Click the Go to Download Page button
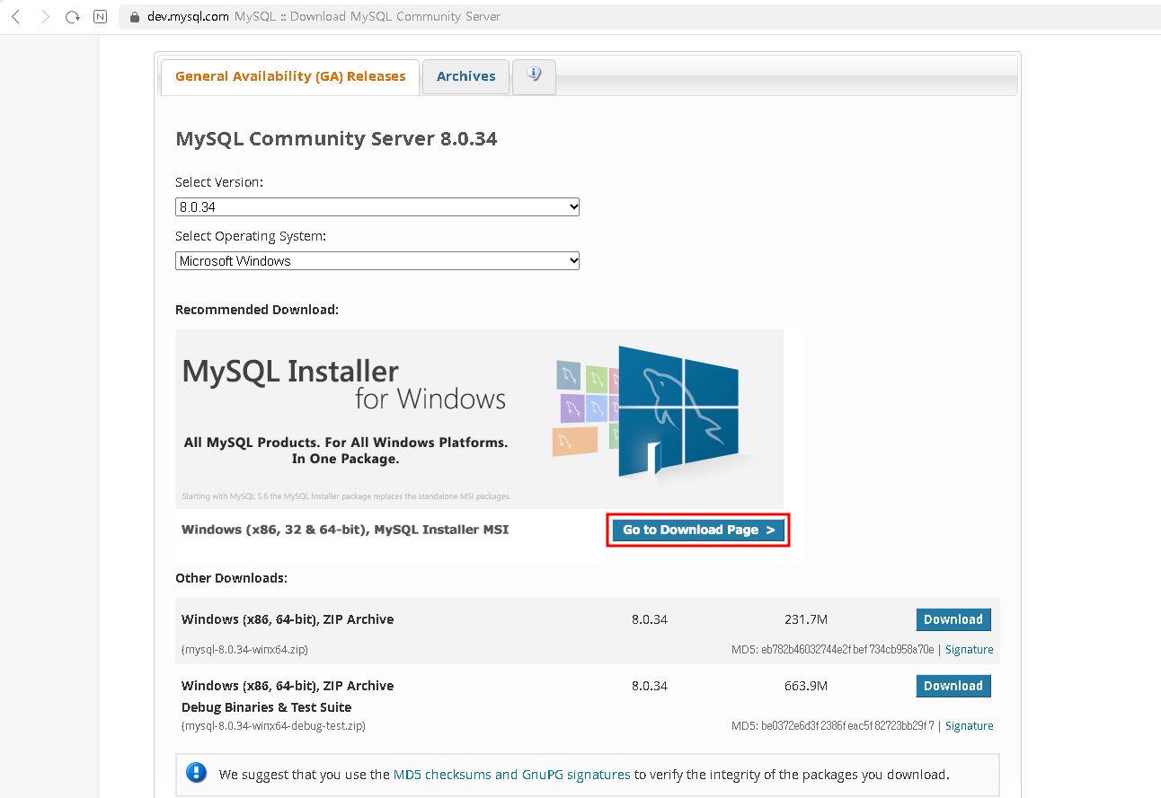The image size is (1161, 798). coord(698,530)
